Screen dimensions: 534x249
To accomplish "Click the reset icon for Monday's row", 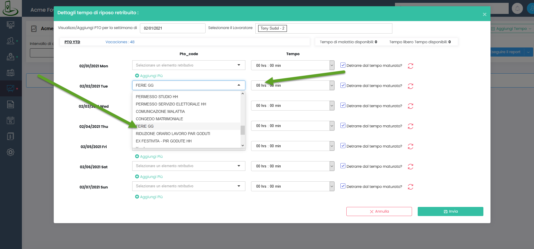I will pyautogui.click(x=410, y=66).
